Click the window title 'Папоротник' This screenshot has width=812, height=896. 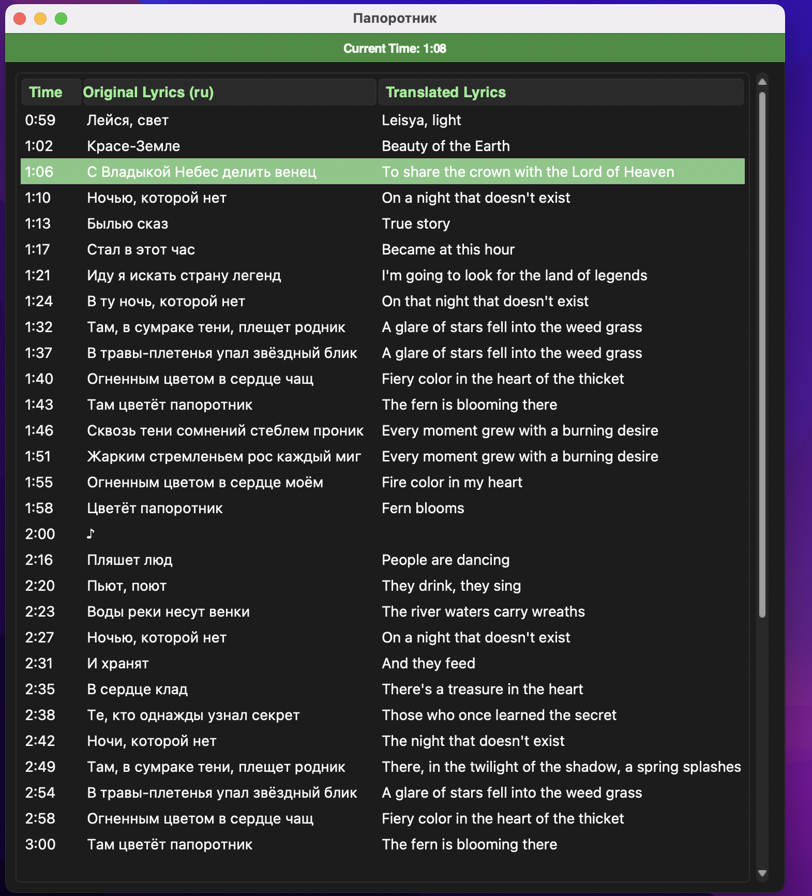point(395,19)
